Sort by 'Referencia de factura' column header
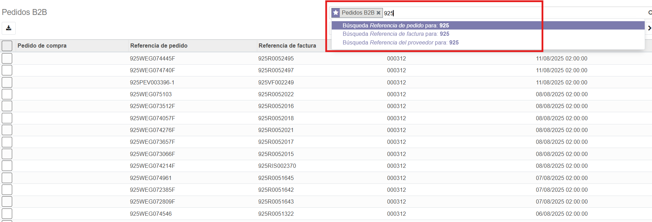This screenshot has width=652, height=222. (287, 46)
